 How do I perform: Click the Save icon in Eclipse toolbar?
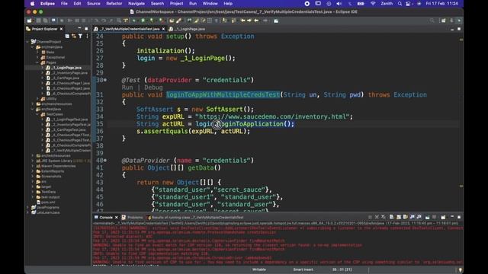click(39, 21)
